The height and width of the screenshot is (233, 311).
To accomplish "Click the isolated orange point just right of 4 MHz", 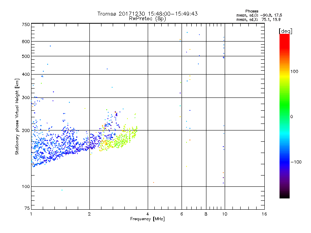I will coord(154,183).
